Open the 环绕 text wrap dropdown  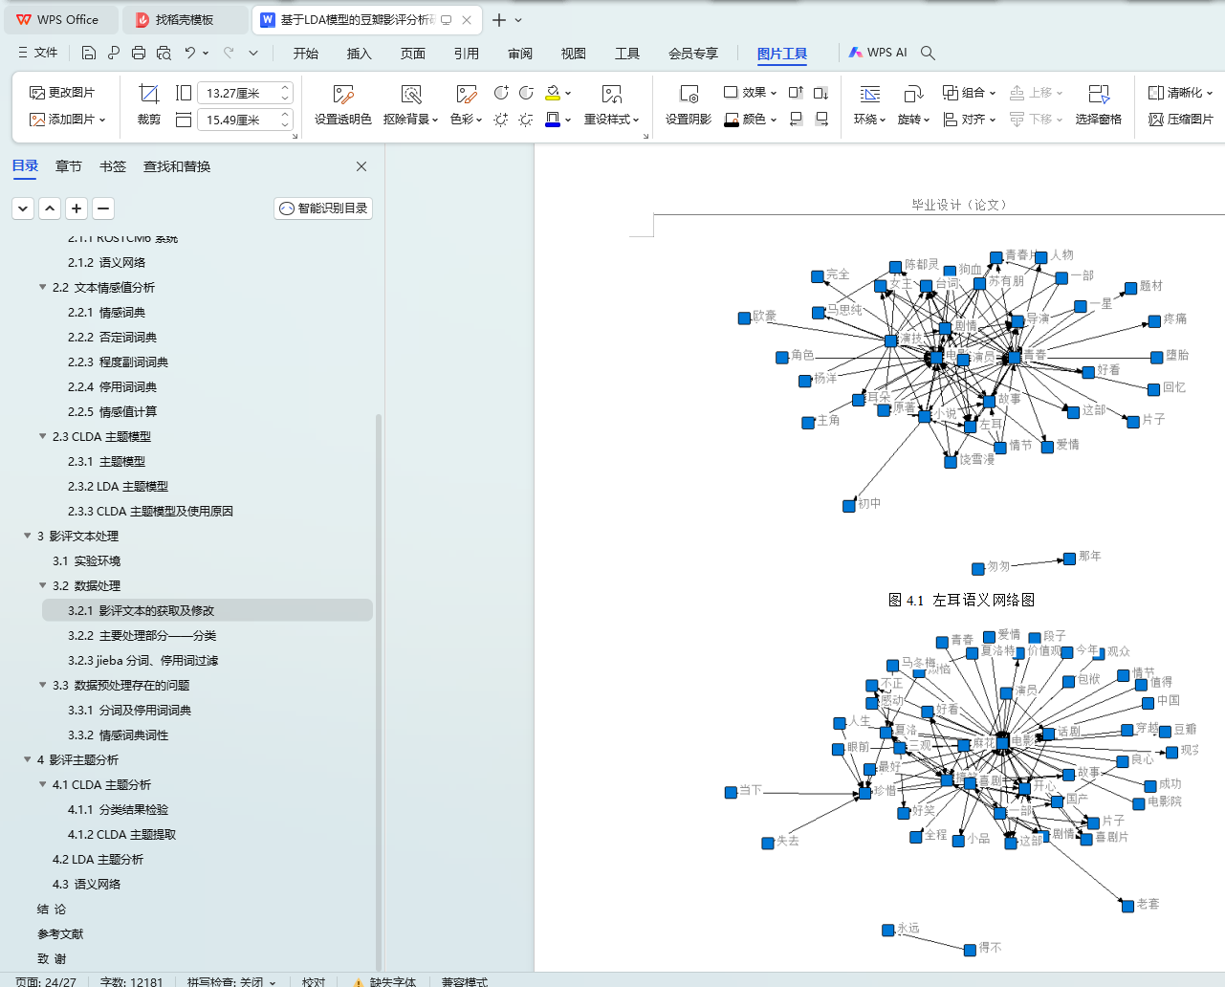870,120
